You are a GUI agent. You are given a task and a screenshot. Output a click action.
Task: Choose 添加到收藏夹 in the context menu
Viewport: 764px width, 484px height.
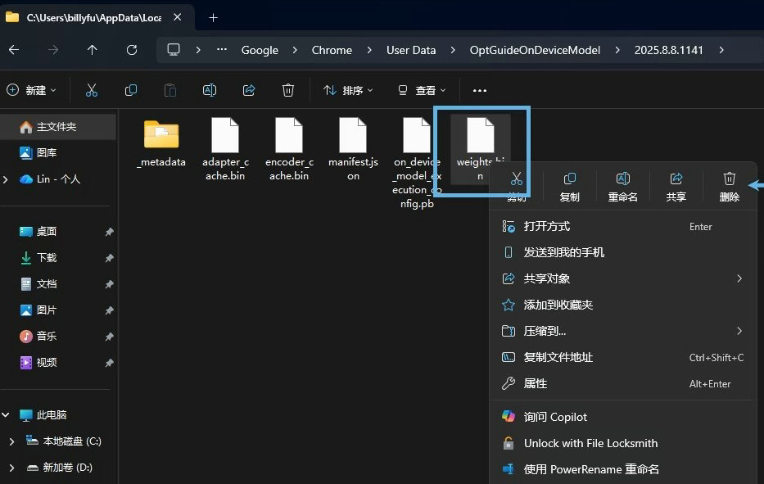pos(622,305)
